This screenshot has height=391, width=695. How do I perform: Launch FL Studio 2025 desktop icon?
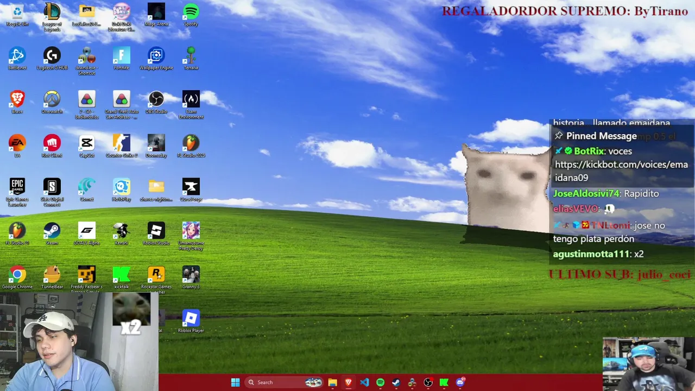(x=191, y=147)
